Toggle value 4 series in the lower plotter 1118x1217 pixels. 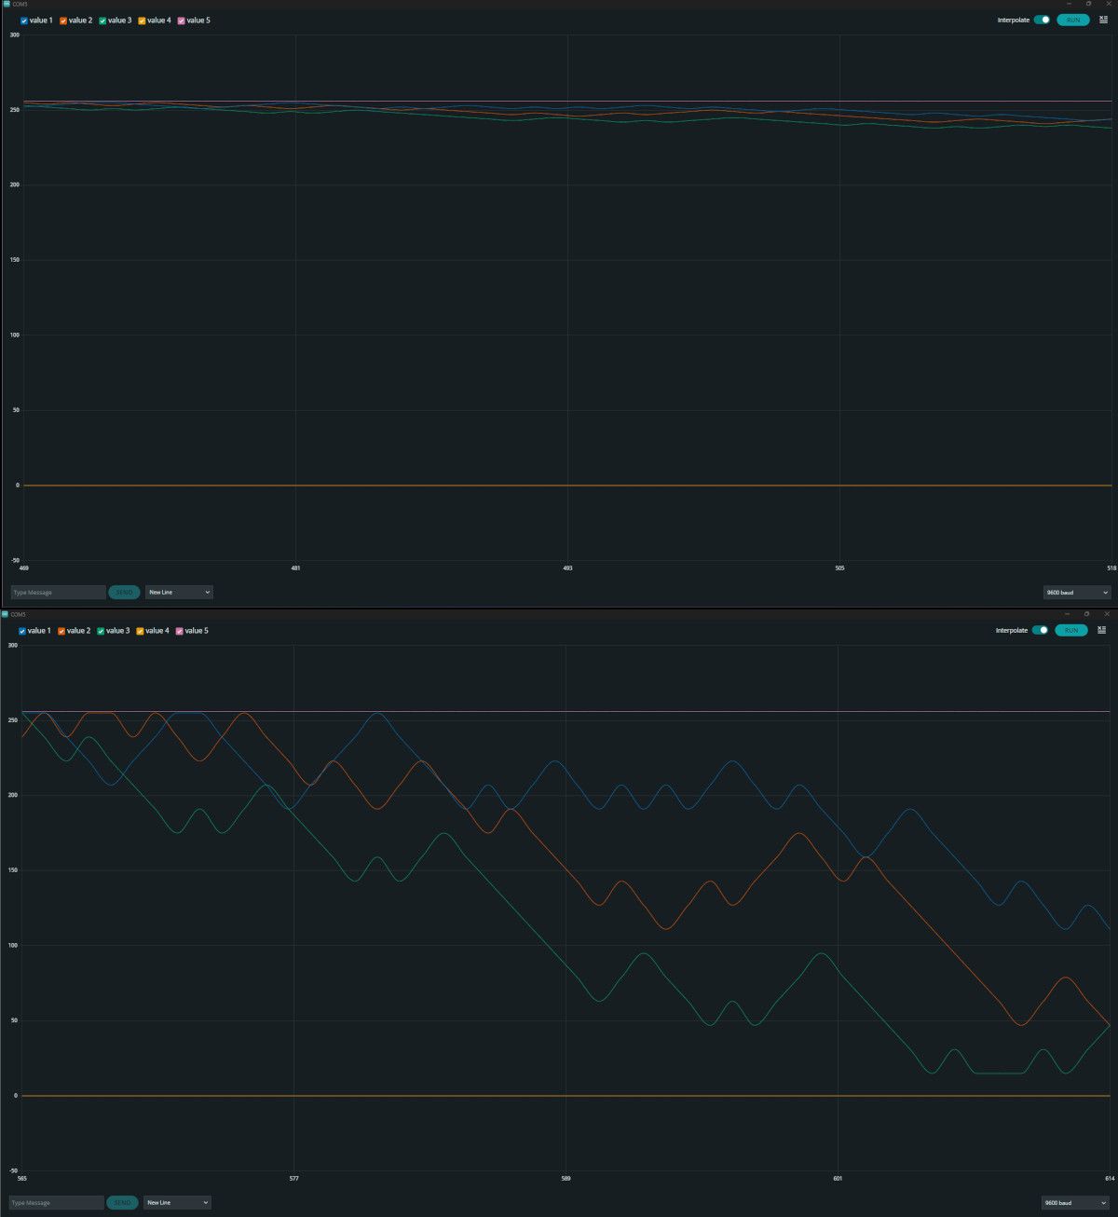tap(140, 631)
